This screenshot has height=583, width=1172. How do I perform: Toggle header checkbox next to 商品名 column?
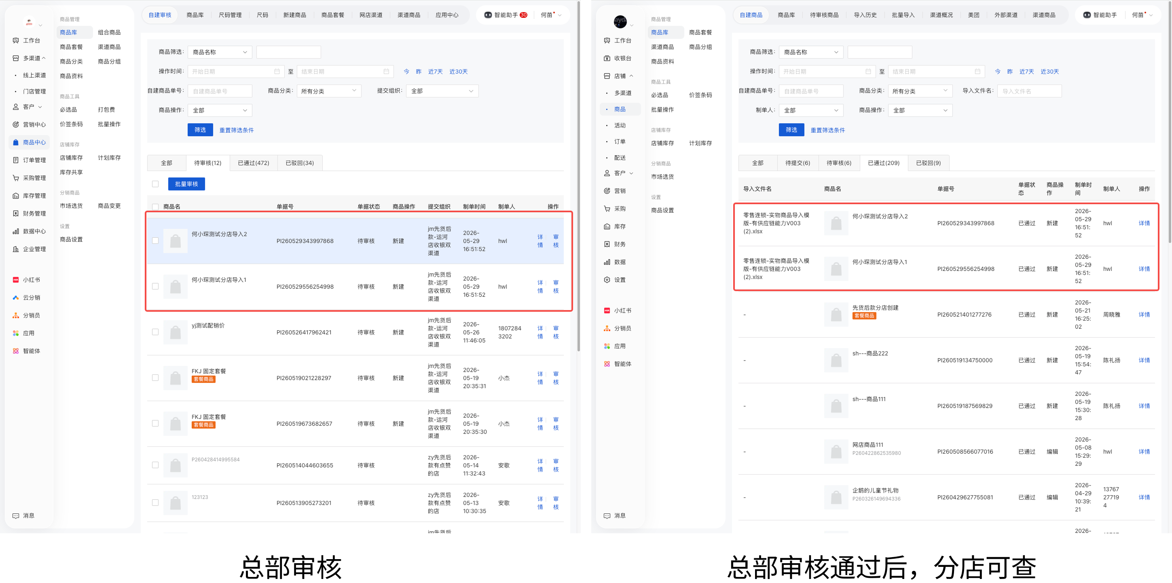[155, 207]
